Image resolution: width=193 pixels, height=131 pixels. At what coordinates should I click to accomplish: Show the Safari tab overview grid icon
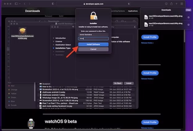coord(182,4)
